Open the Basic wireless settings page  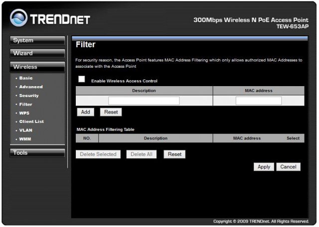click(x=26, y=78)
